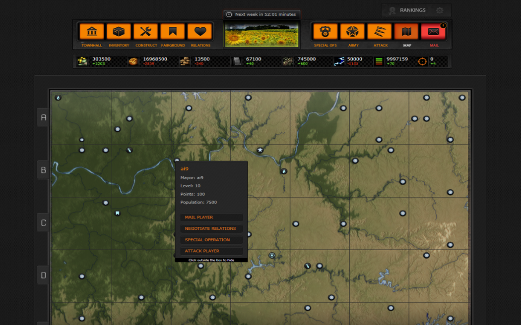The width and height of the screenshot is (521, 325).
Task: Select map row A label
Action: click(x=44, y=117)
